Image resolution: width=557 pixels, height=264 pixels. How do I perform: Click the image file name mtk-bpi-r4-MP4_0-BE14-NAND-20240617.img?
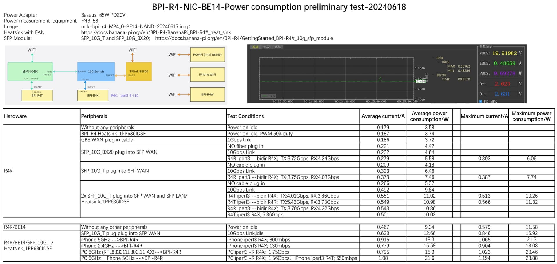coord(135,27)
